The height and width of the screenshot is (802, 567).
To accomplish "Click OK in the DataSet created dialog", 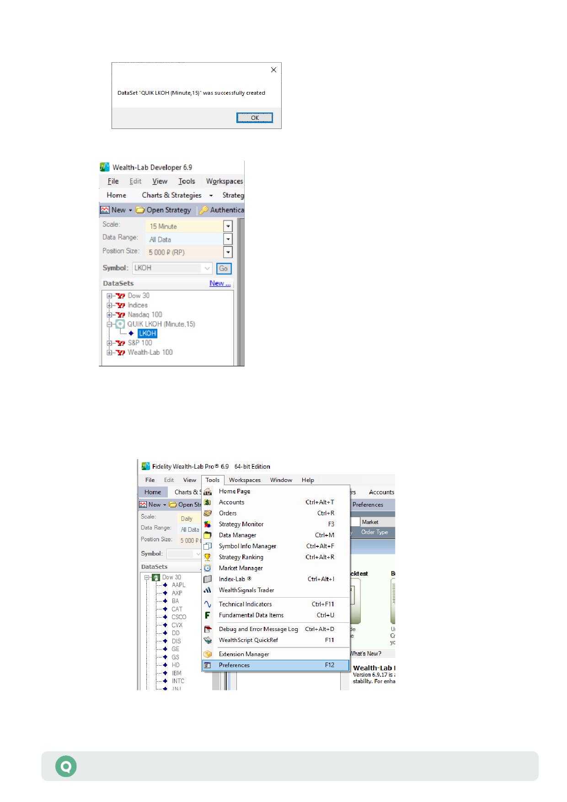I will click(255, 118).
